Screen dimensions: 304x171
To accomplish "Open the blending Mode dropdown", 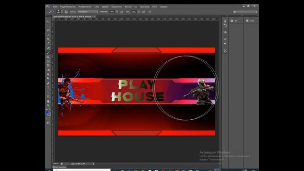I will (88, 12).
